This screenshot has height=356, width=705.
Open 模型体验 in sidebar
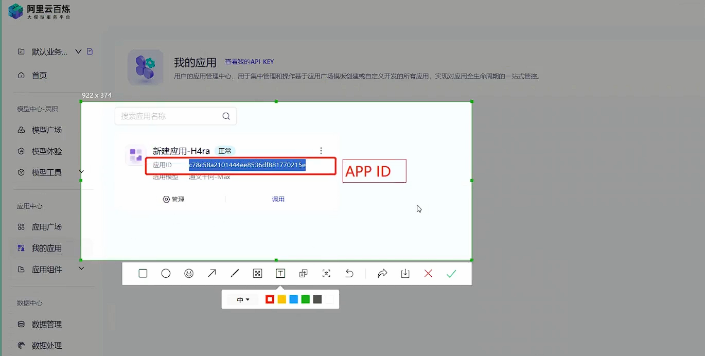(x=46, y=151)
